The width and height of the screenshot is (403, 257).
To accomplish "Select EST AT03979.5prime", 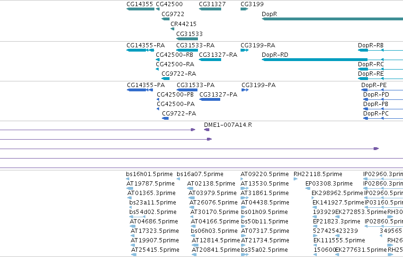I will click(191, 198).
